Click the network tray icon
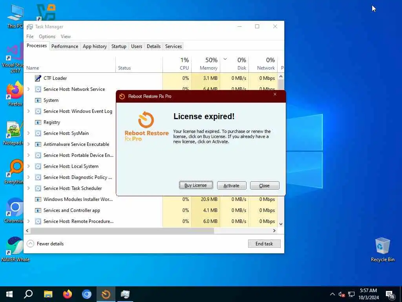 click(351, 294)
